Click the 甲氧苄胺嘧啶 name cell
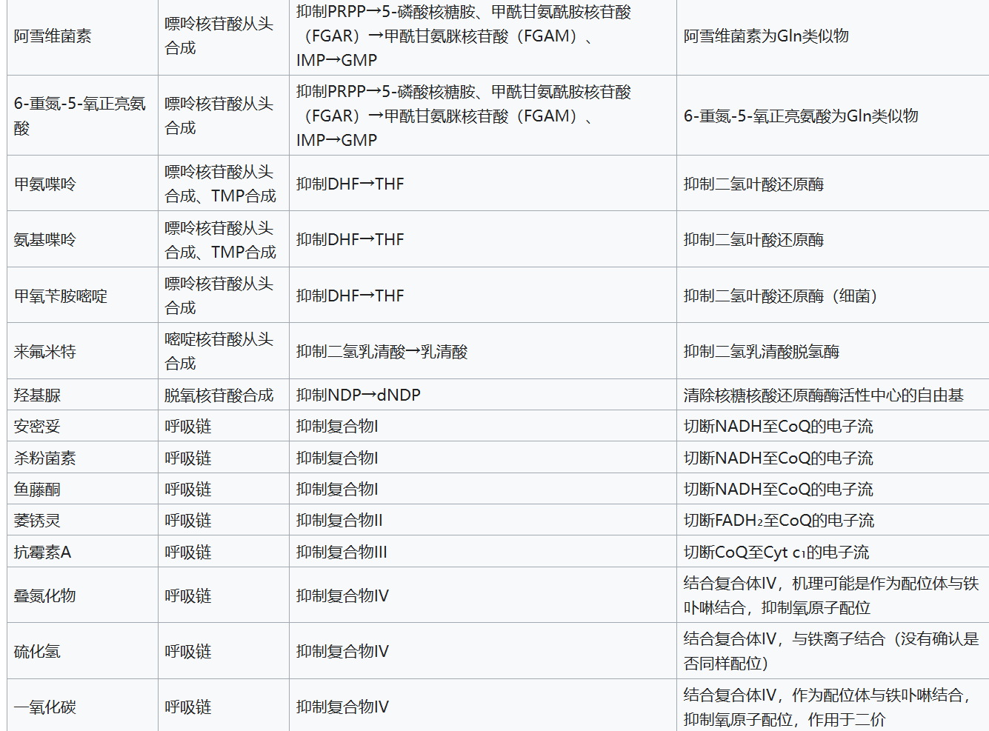 (61, 296)
